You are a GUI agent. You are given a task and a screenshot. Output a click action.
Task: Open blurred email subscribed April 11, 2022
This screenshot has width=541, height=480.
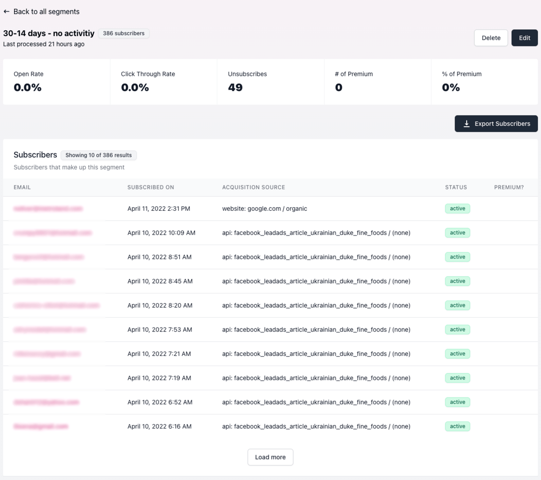coord(48,208)
